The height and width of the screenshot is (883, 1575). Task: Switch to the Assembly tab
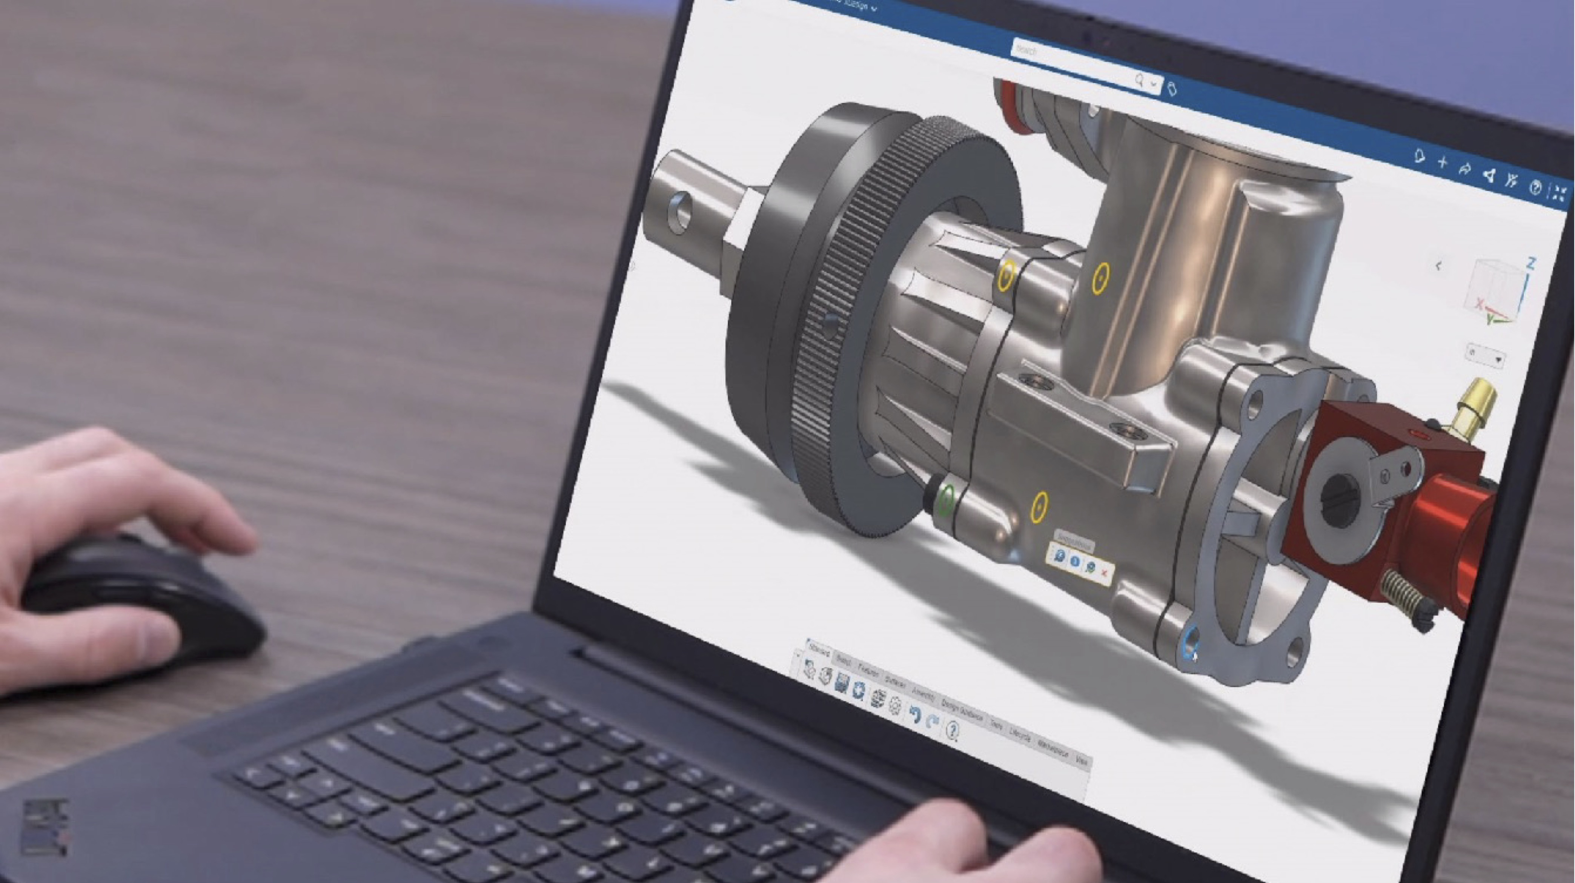pyautogui.click(x=923, y=695)
